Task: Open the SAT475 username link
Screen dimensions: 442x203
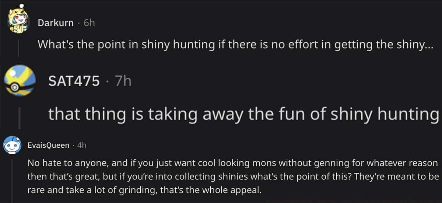Action: tap(74, 81)
